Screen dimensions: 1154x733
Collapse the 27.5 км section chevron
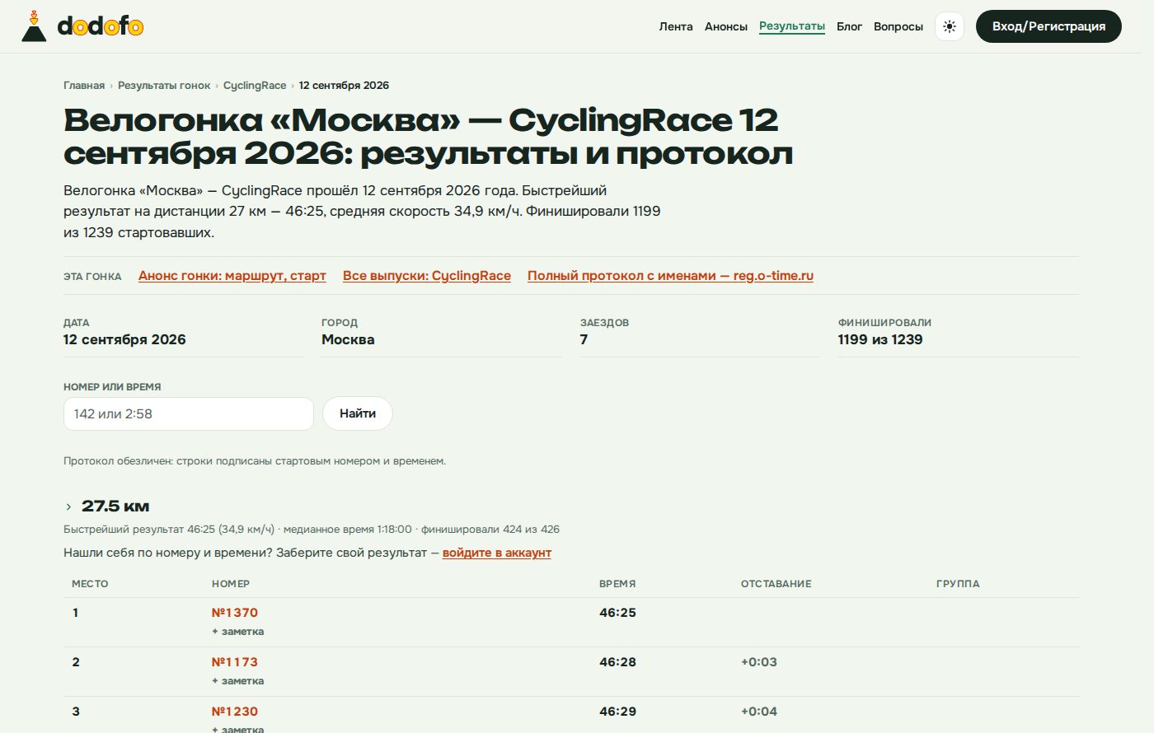click(x=68, y=507)
